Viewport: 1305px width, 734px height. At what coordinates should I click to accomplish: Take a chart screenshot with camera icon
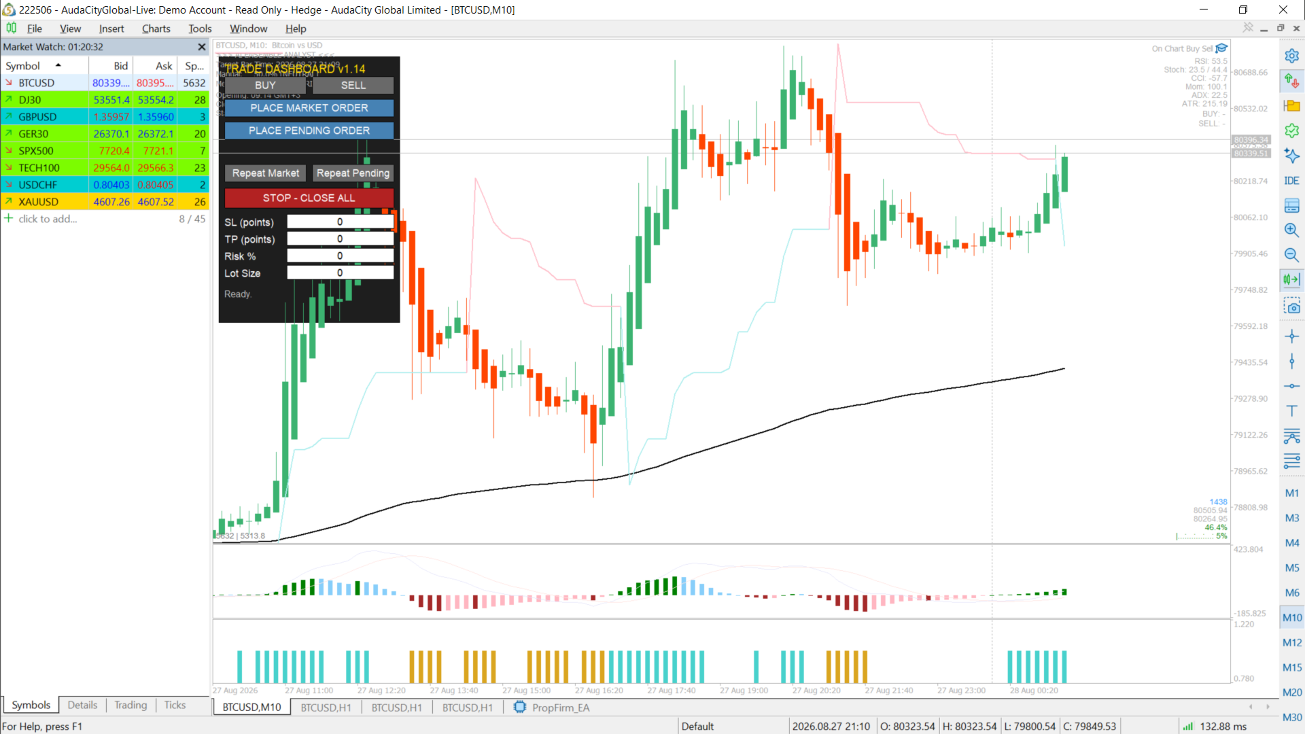coord(1291,305)
